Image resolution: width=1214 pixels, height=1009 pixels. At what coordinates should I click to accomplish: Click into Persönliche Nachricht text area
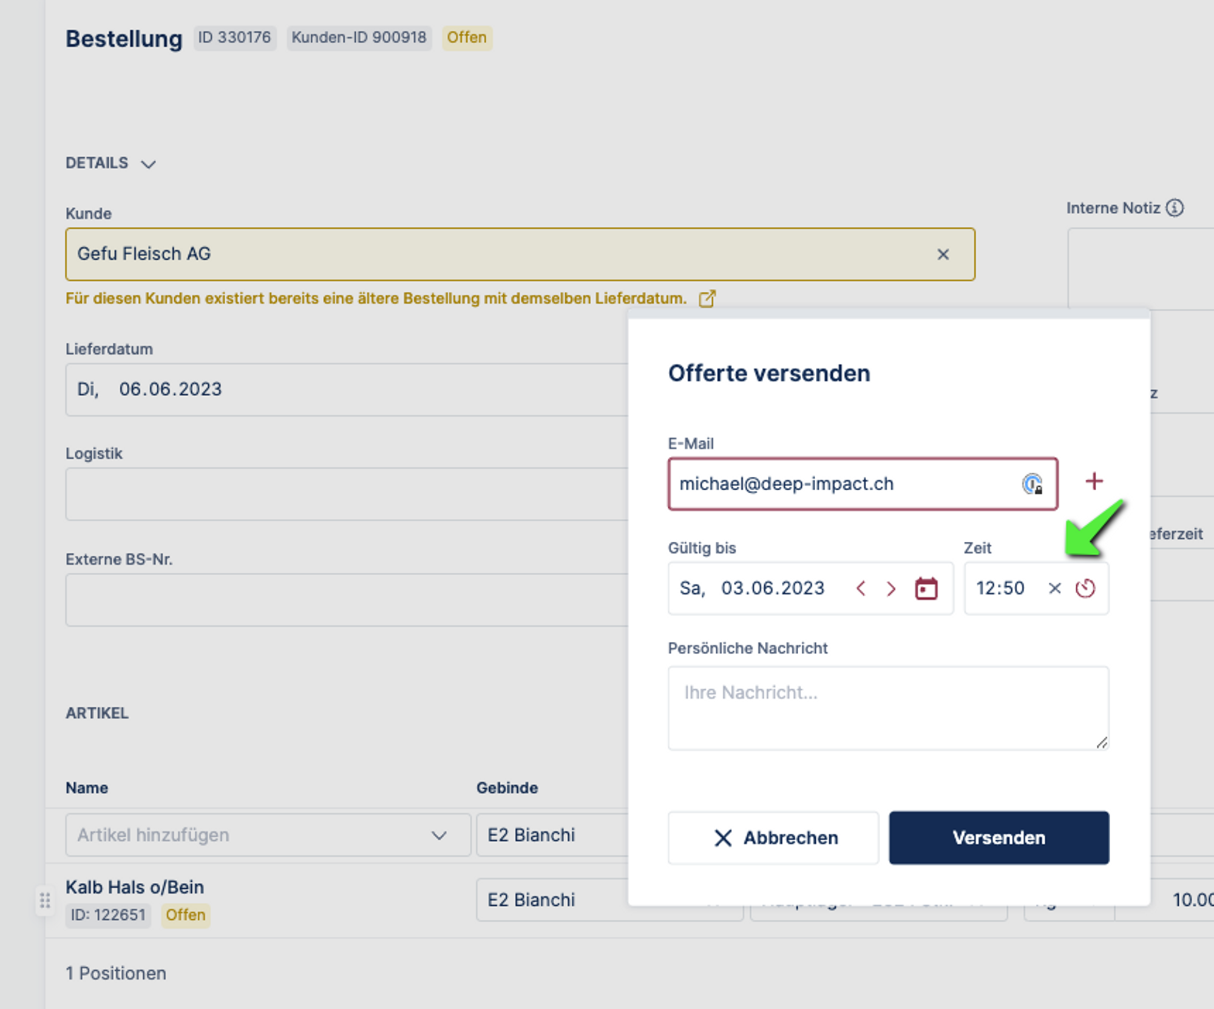887,708
